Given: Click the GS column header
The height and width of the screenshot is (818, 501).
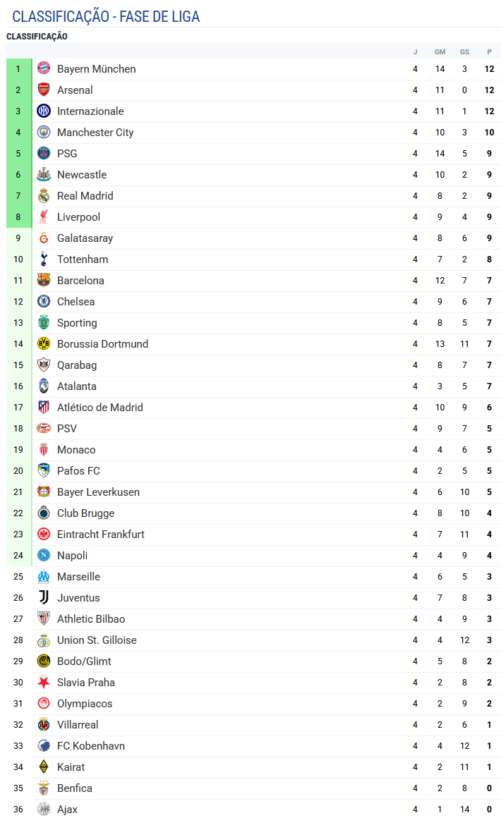Looking at the screenshot, I should click(464, 51).
